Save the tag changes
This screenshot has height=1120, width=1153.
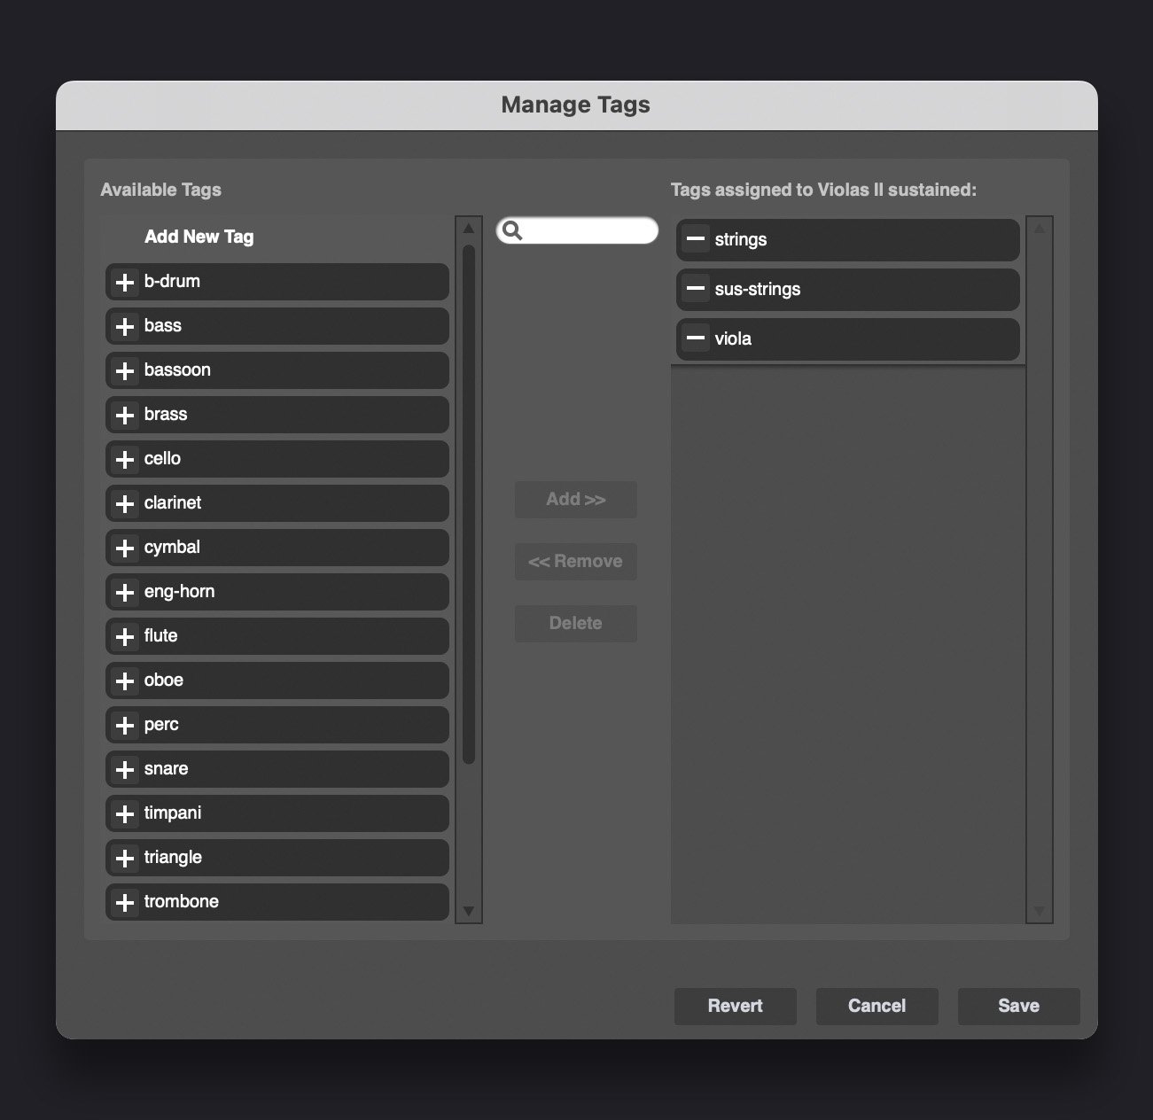[x=1019, y=1007]
